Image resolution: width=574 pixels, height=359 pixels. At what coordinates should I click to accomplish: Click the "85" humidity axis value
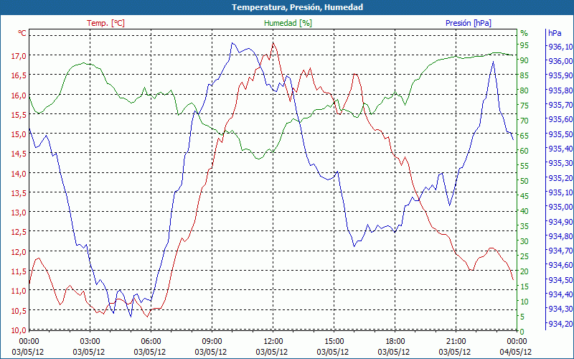pyautogui.click(x=524, y=75)
